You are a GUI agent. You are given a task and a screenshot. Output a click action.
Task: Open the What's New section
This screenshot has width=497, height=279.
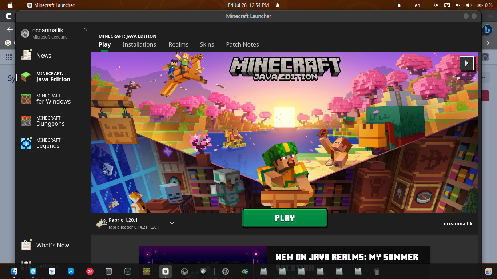pyautogui.click(x=52, y=245)
